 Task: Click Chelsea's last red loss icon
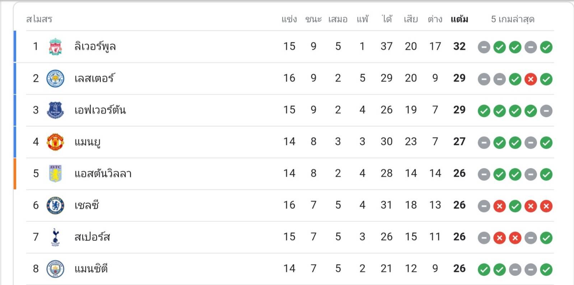(x=546, y=206)
